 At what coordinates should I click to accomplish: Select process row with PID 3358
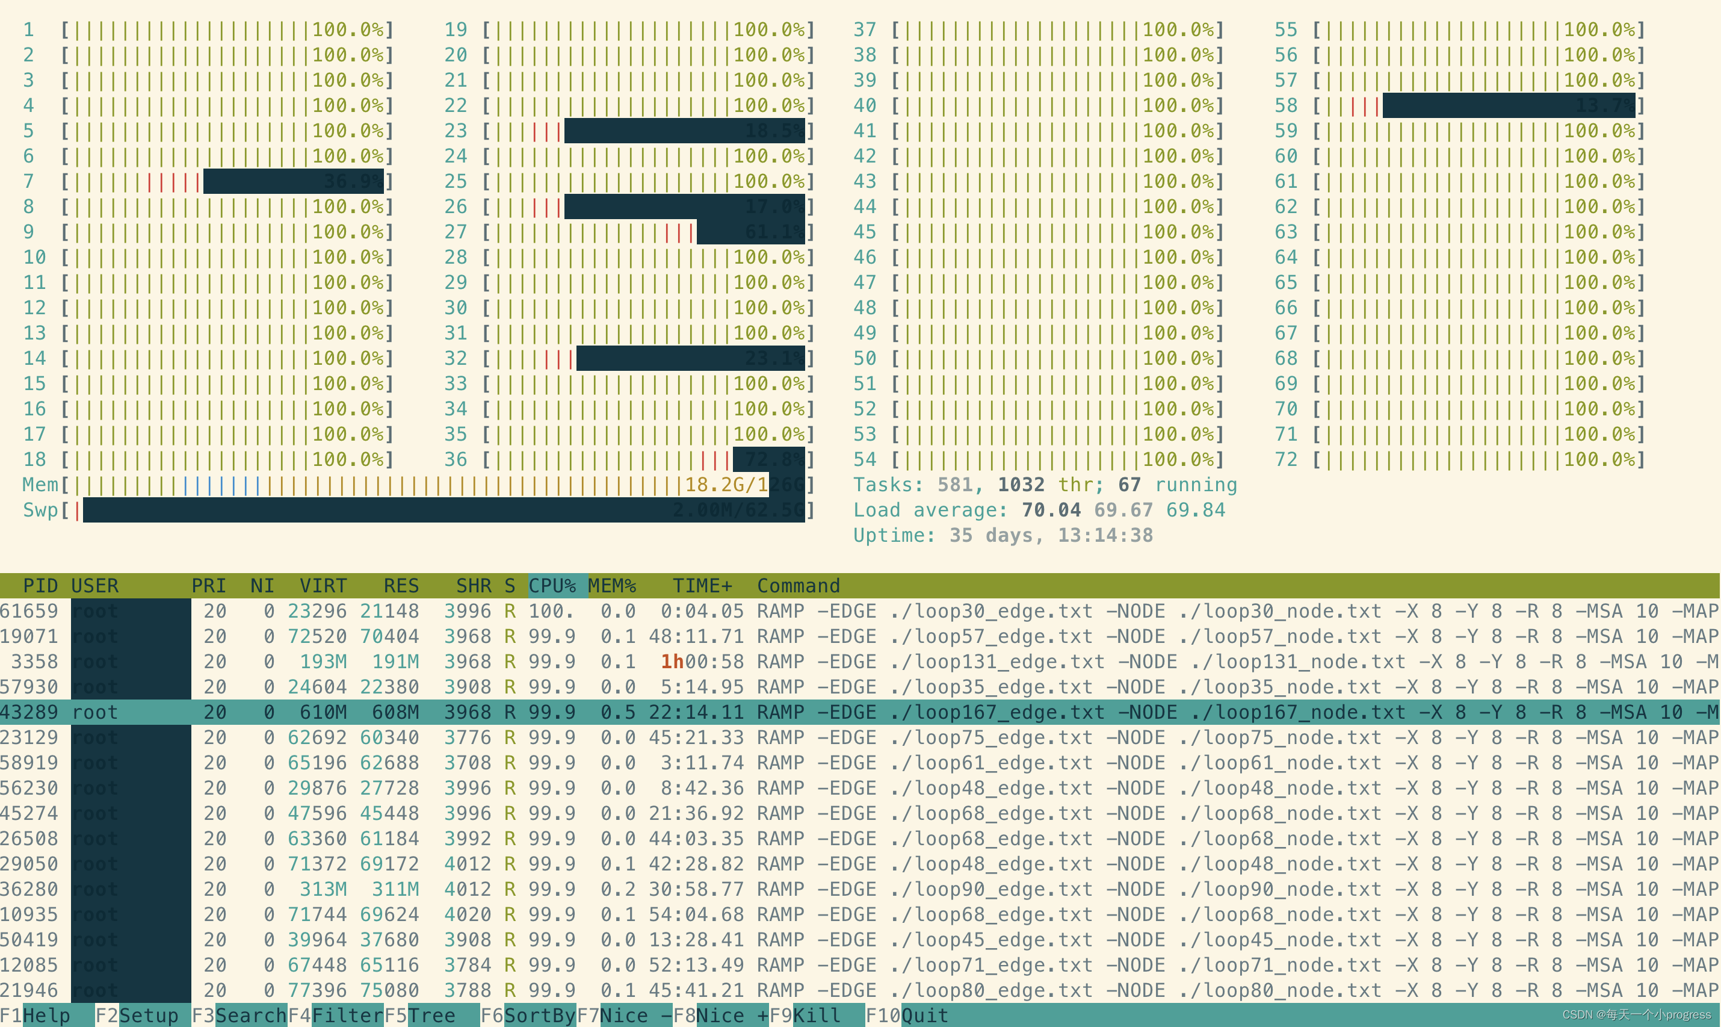point(860,662)
